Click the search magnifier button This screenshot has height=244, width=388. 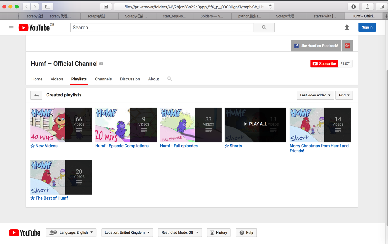click(264, 28)
